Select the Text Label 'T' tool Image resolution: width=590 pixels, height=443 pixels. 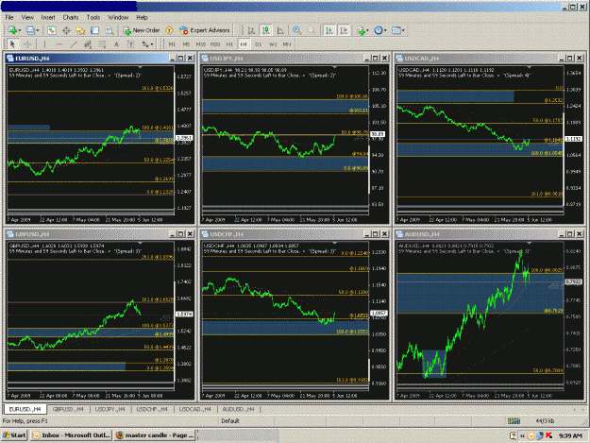pos(130,44)
